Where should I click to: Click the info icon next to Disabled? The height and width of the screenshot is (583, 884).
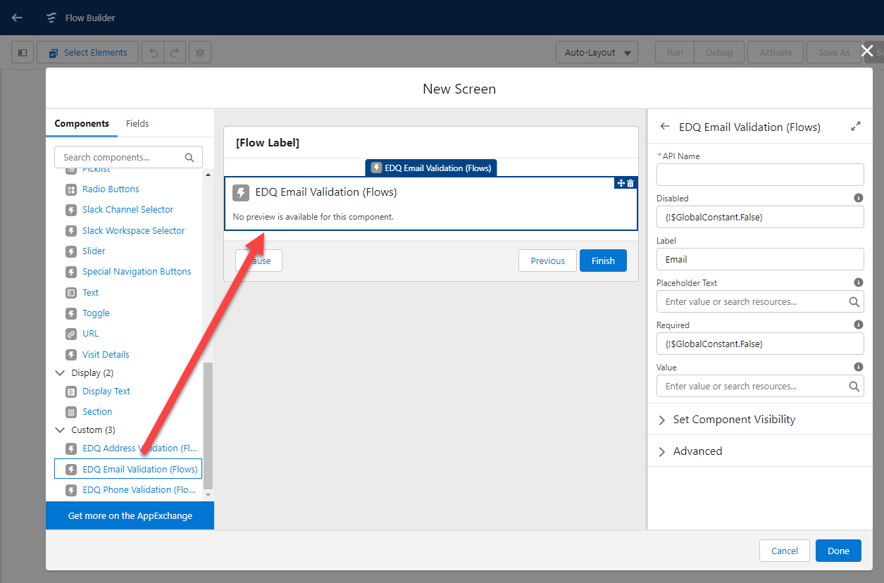point(858,198)
